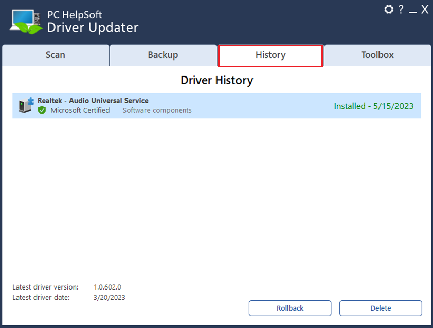
Task: Switch to the Scan tab
Action: (56, 55)
